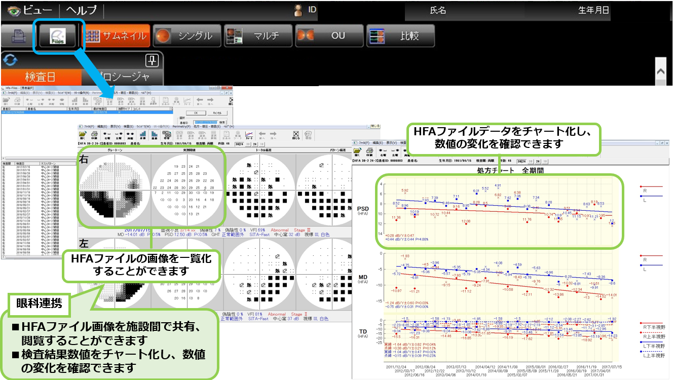Click right eye graytone visual field image
Screen dimensions: 675x380
click(115, 189)
